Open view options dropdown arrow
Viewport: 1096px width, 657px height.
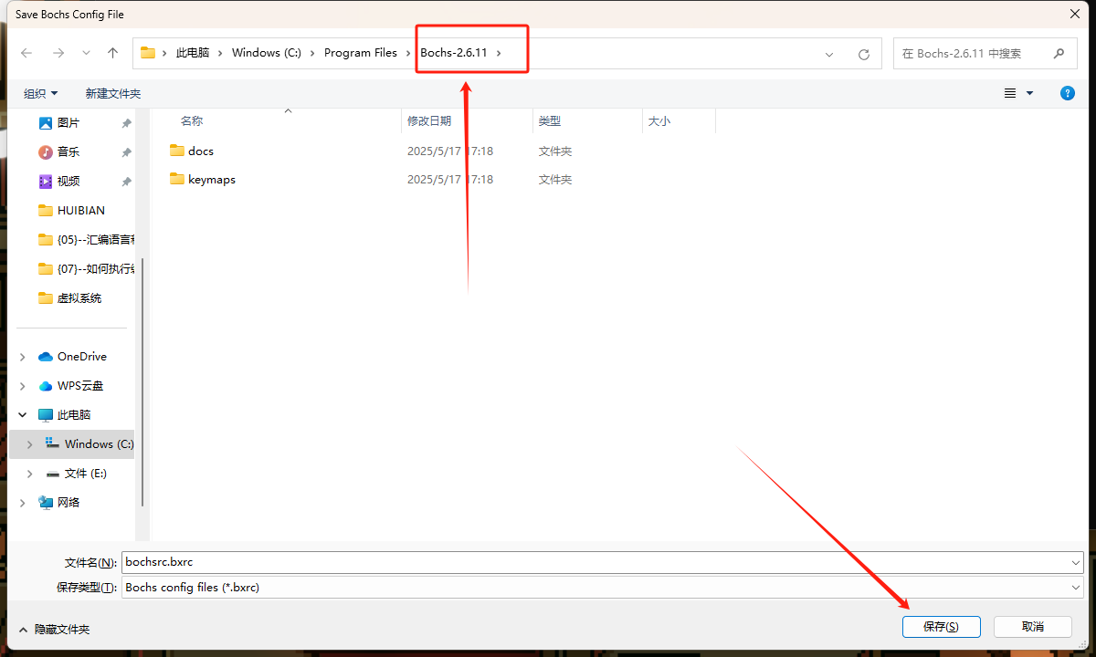coord(1030,93)
